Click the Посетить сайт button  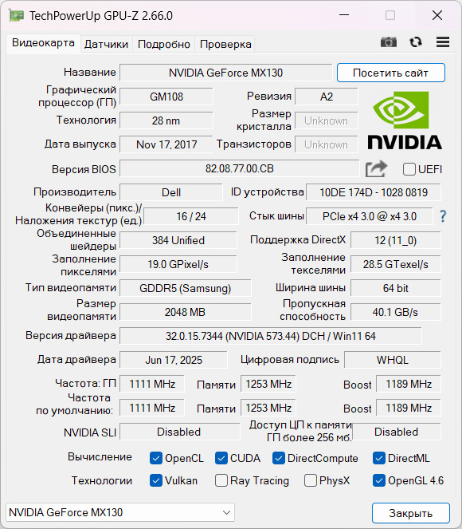click(x=390, y=73)
